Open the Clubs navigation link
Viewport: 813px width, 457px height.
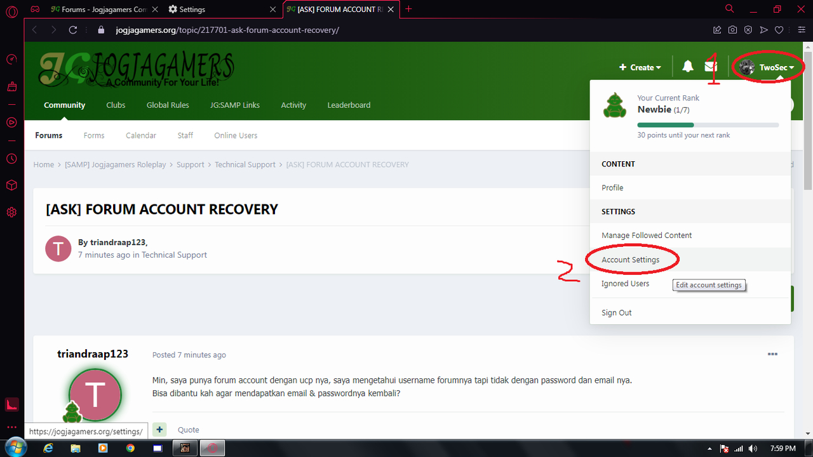116,105
